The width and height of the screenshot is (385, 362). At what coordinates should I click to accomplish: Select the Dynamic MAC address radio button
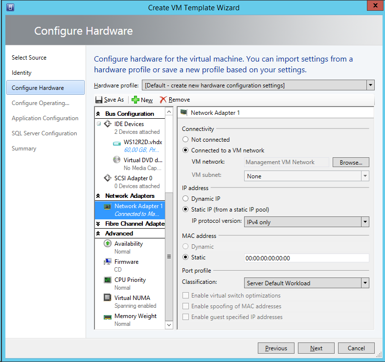point(185,247)
